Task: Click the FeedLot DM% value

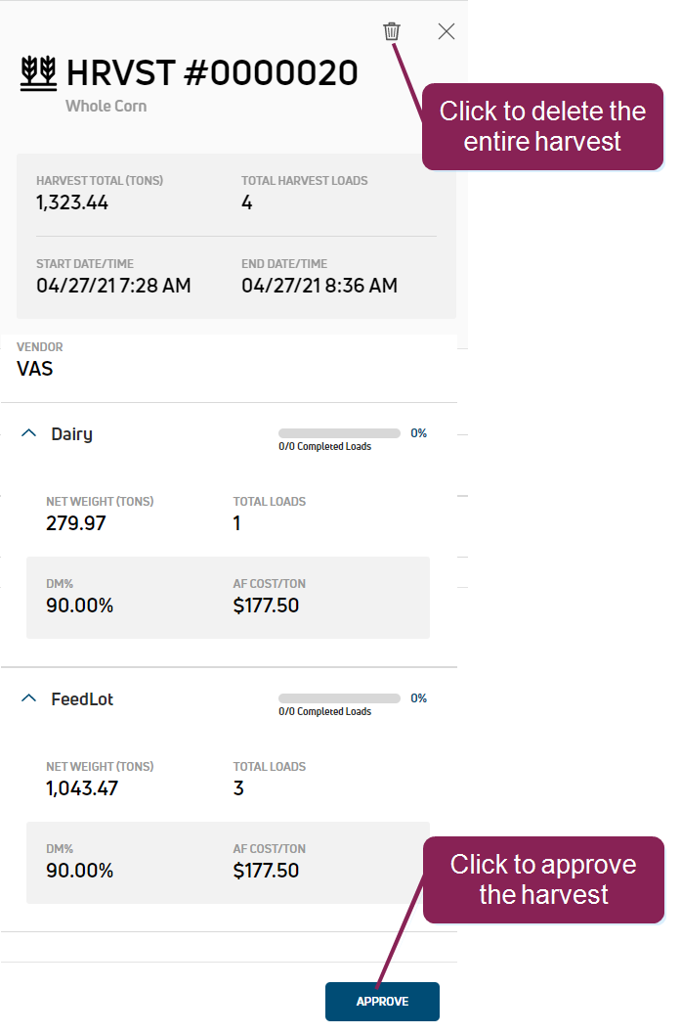Action: click(80, 871)
